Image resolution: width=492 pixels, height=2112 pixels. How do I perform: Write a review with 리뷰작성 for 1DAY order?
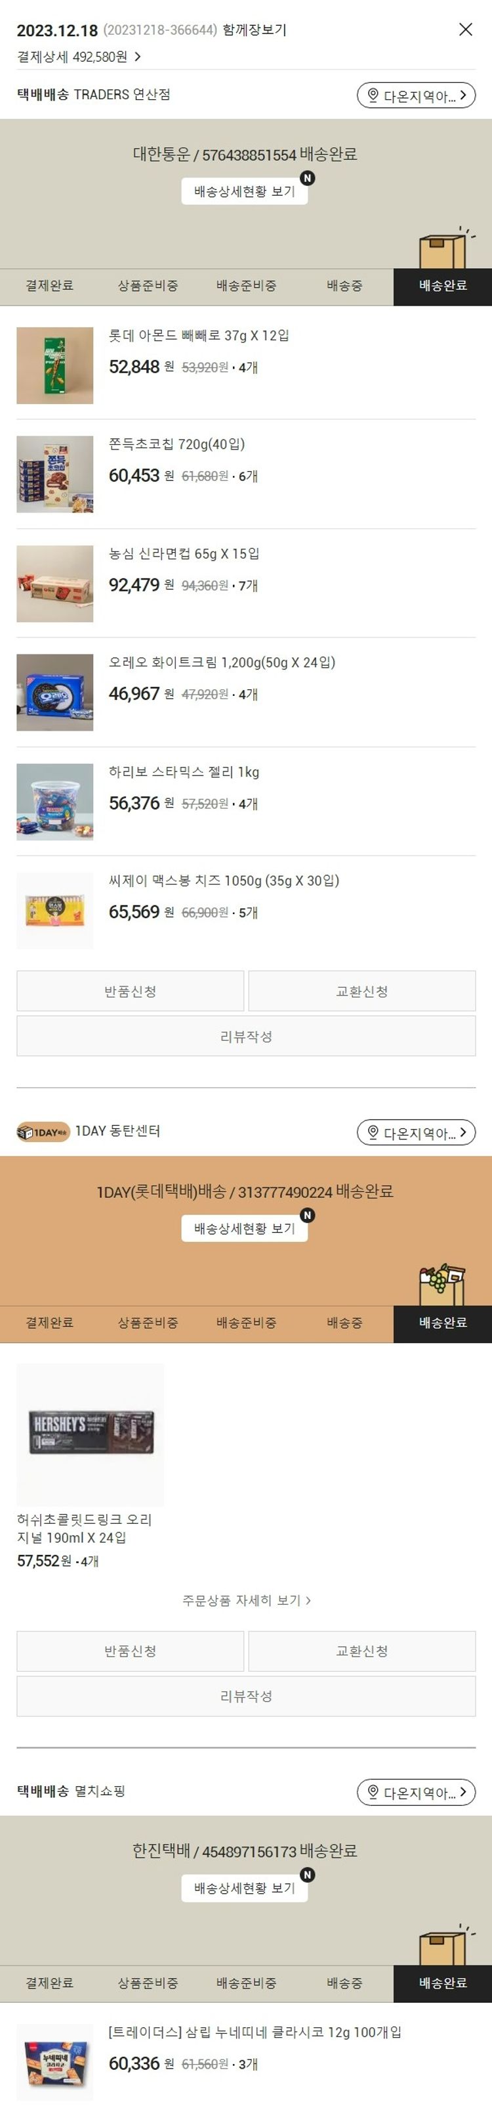(245, 1695)
